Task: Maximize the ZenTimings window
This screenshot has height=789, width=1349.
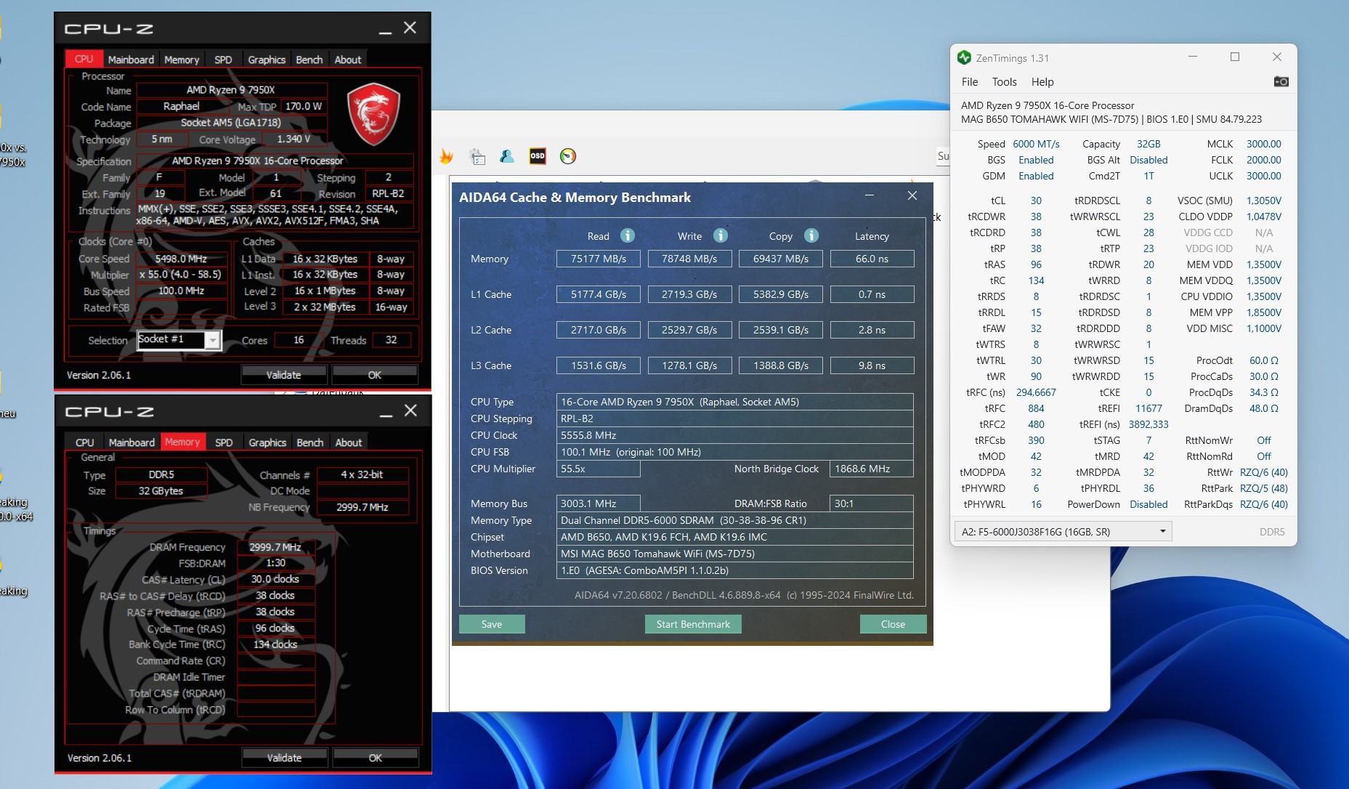Action: click(x=1234, y=57)
